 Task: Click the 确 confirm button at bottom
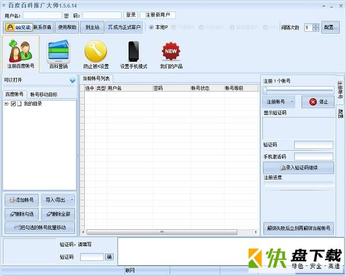[x=109, y=257]
